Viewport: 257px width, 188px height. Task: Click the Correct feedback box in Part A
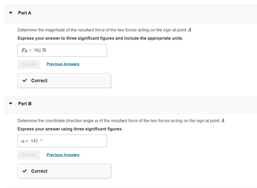pyautogui.click(x=64, y=80)
